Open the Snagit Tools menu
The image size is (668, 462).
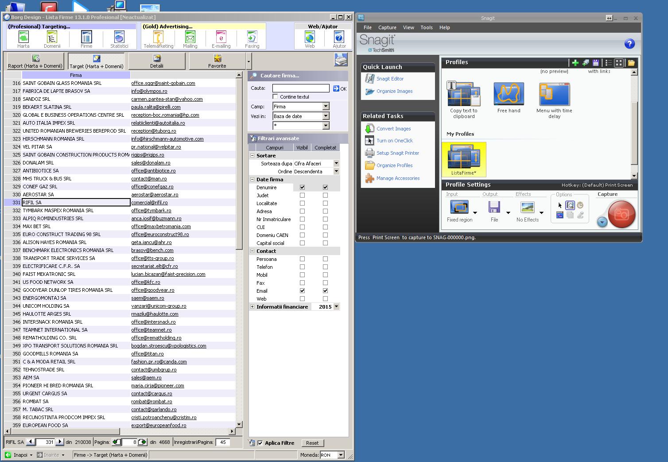427,27
